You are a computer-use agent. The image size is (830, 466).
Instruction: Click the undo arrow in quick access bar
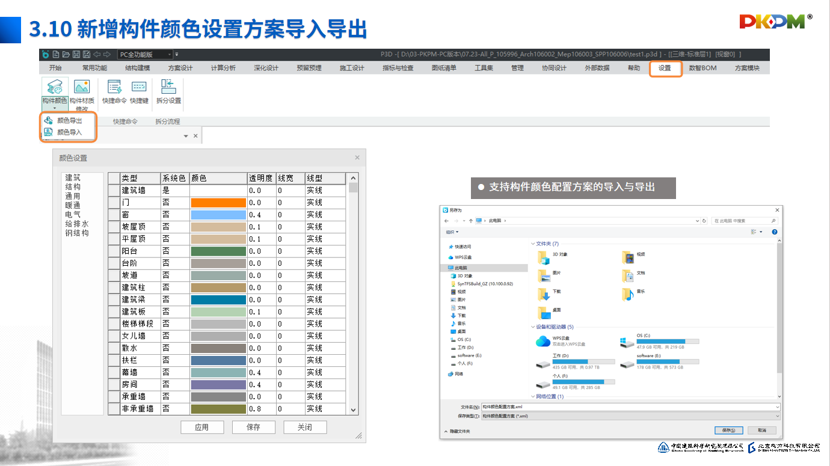97,55
